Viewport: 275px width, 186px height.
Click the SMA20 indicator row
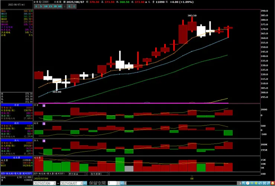(16, 16)
